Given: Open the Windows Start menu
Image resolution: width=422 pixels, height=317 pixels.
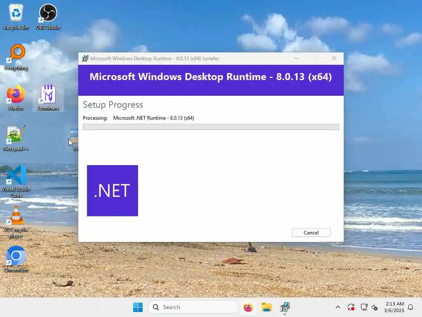Looking at the screenshot, I should (138, 307).
